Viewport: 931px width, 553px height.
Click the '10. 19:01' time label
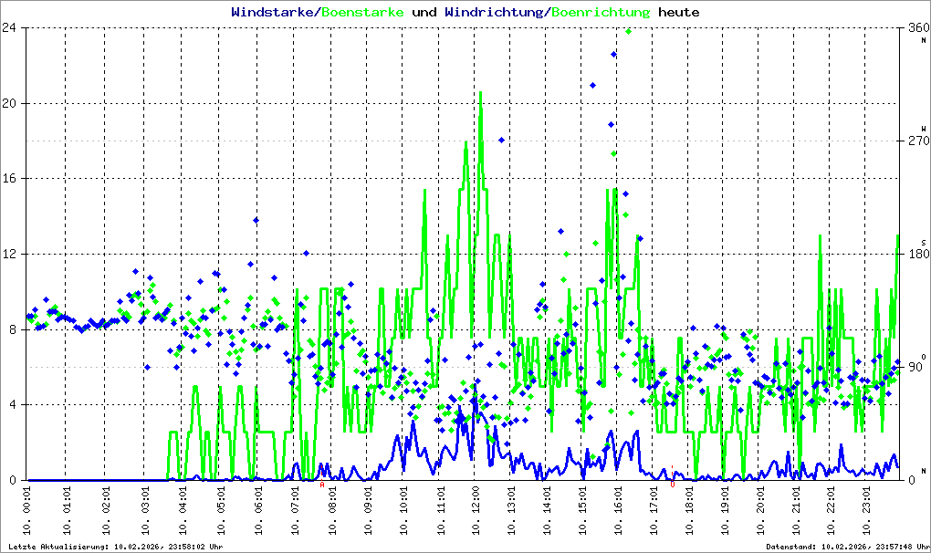724,511
